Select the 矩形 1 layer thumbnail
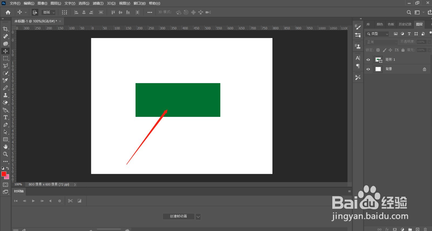This screenshot has height=231, width=432. (x=378, y=60)
